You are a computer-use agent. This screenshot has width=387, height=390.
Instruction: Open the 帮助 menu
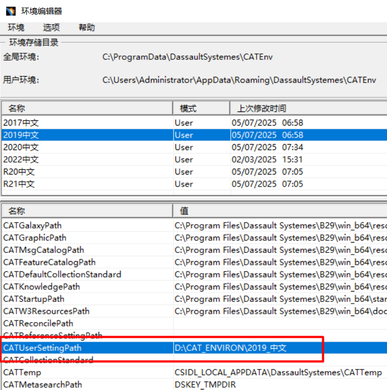87,28
